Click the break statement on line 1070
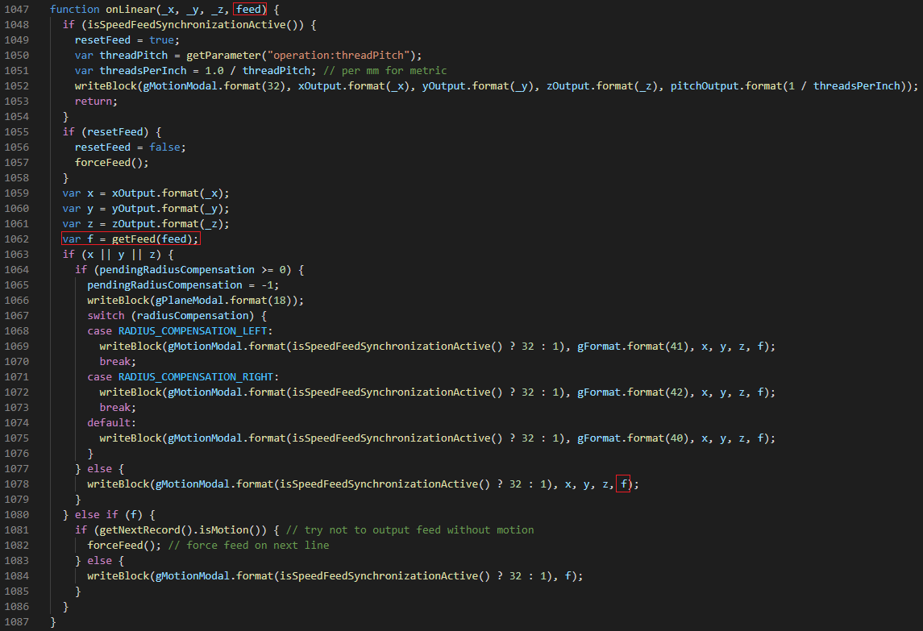Image resolution: width=923 pixels, height=631 pixels. pos(118,361)
